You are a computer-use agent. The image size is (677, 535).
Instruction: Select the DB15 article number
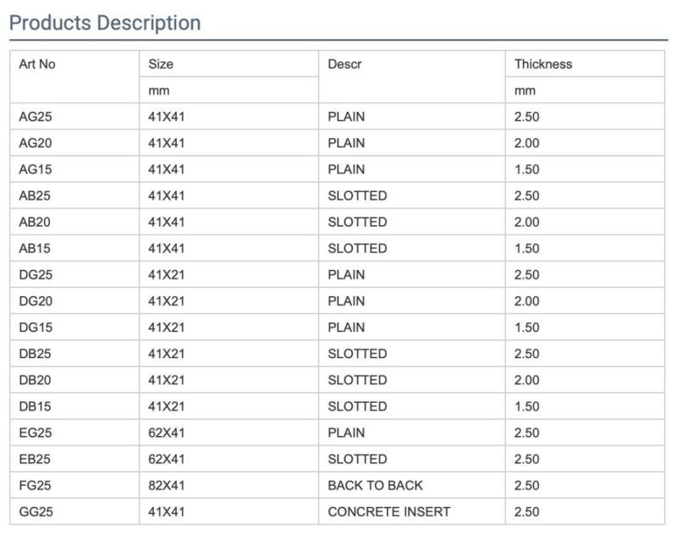[x=35, y=406]
